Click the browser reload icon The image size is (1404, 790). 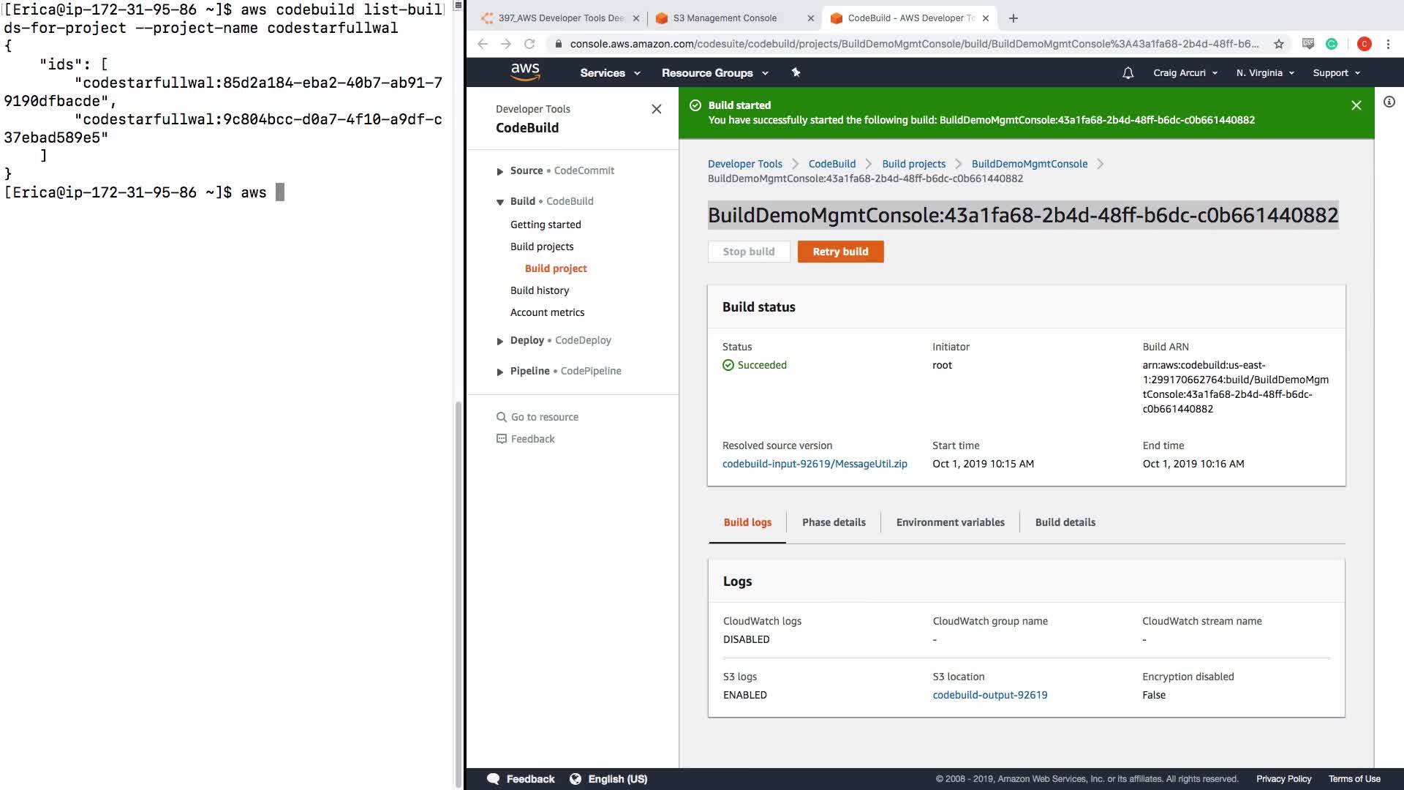point(529,44)
